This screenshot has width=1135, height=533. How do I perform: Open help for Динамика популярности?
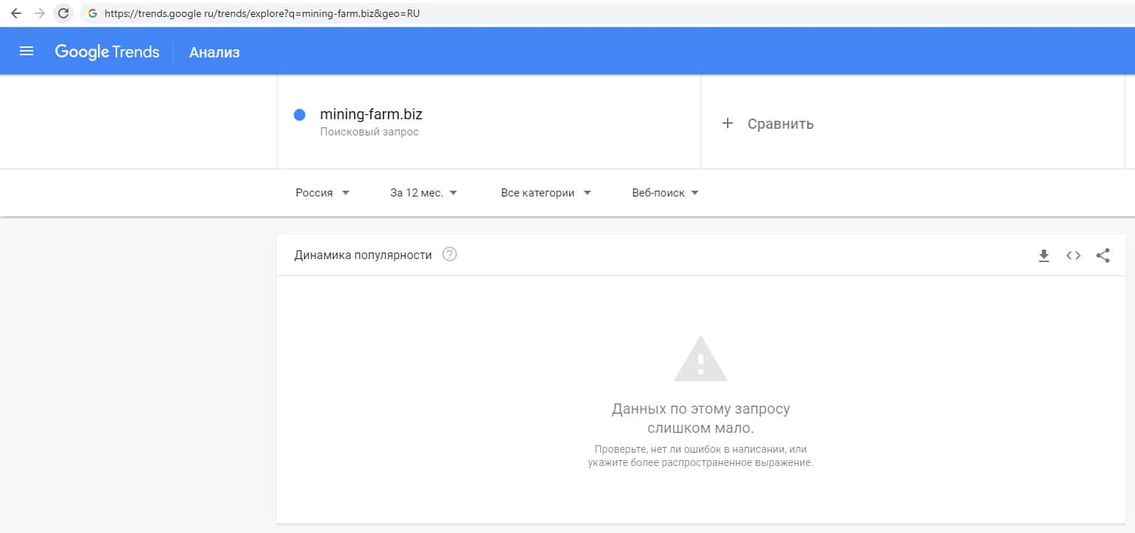[449, 255]
